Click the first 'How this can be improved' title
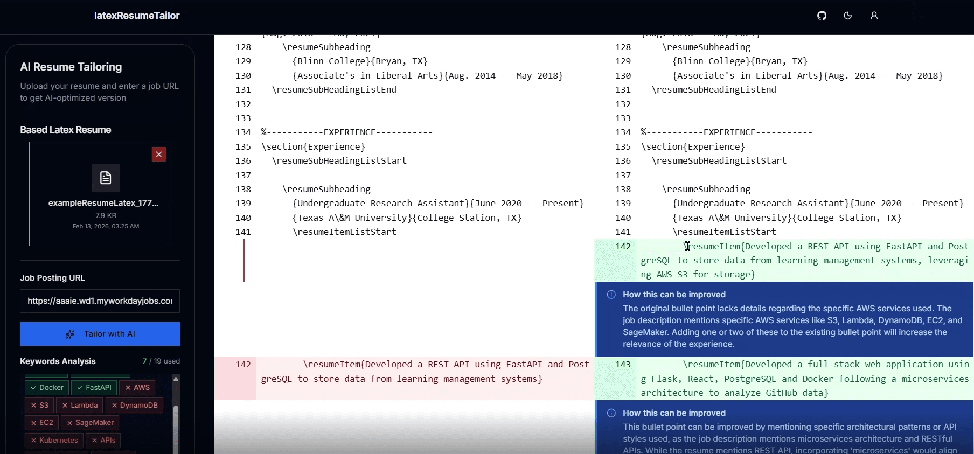The width and height of the screenshot is (974, 454). 674,295
